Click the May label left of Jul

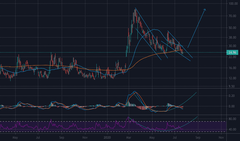click(x=15, y=138)
